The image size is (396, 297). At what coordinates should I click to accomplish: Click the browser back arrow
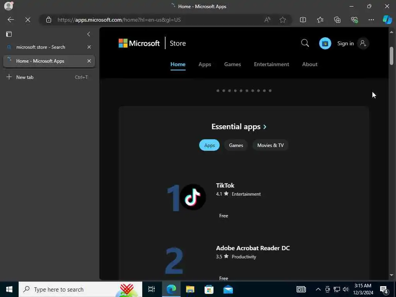pyautogui.click(x=10, y=20)
